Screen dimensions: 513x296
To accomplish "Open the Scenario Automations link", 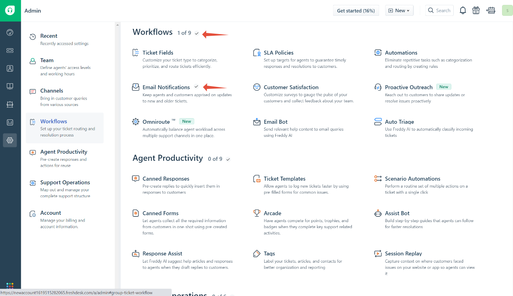I will (x=413, y=179).
